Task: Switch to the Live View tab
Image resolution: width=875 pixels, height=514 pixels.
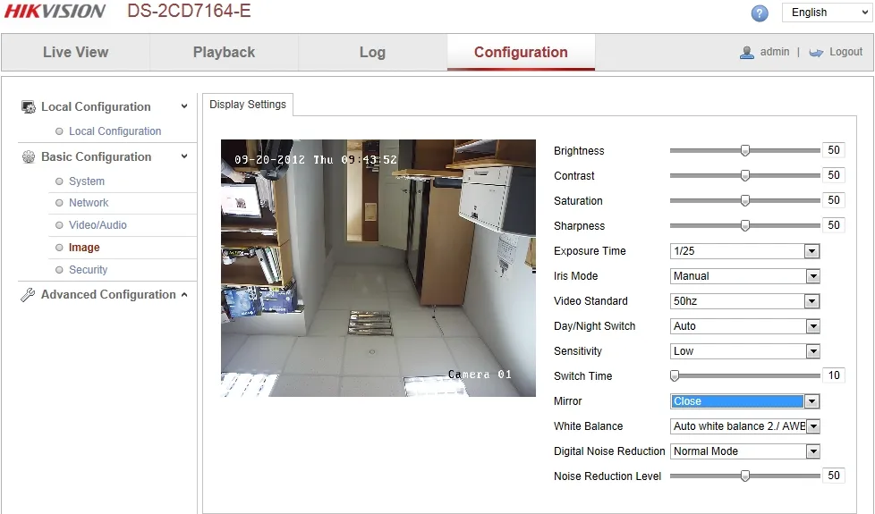Action: pyautogui.click(x=75, y=53)
